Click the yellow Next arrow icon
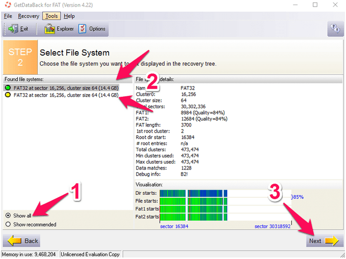346x259 pixels. (x=332, y=241)
